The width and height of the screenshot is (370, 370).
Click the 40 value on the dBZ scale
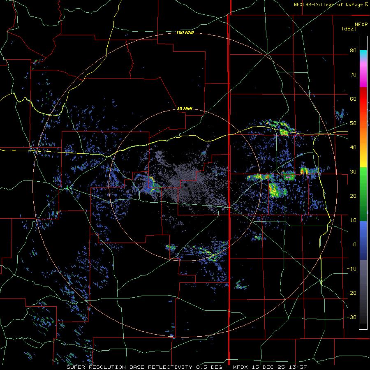[353, 148]
